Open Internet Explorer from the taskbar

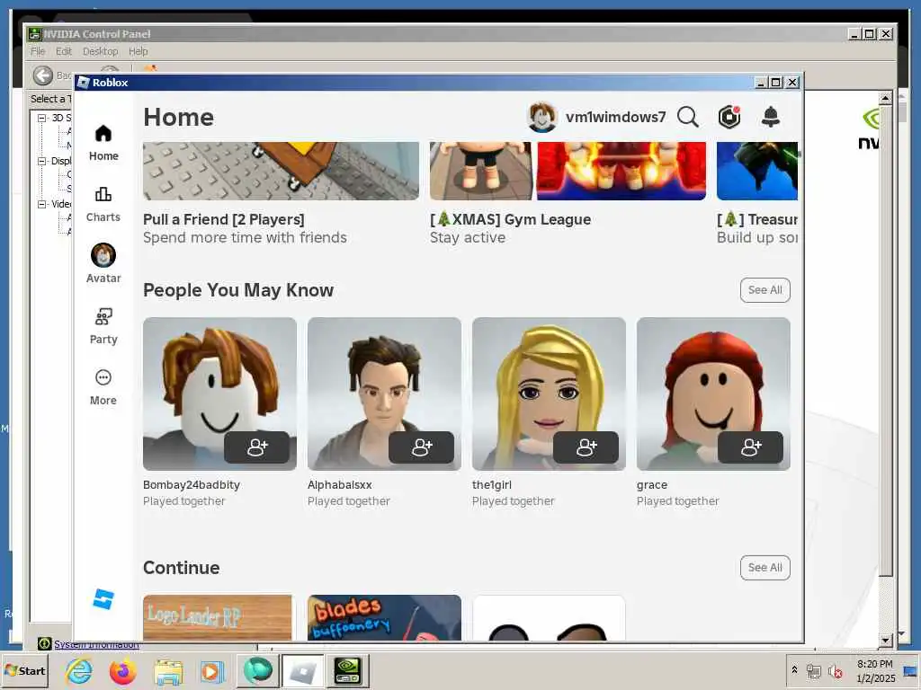coord(79,670)
